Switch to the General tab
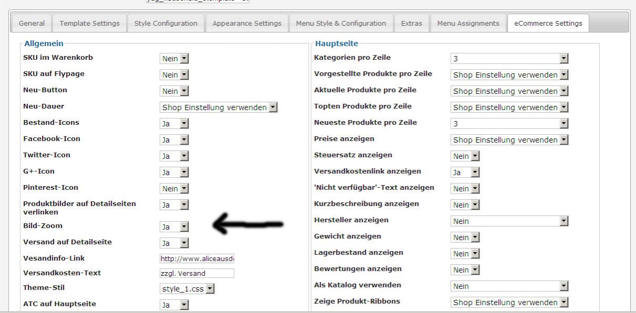 click(x=32, y=24)
